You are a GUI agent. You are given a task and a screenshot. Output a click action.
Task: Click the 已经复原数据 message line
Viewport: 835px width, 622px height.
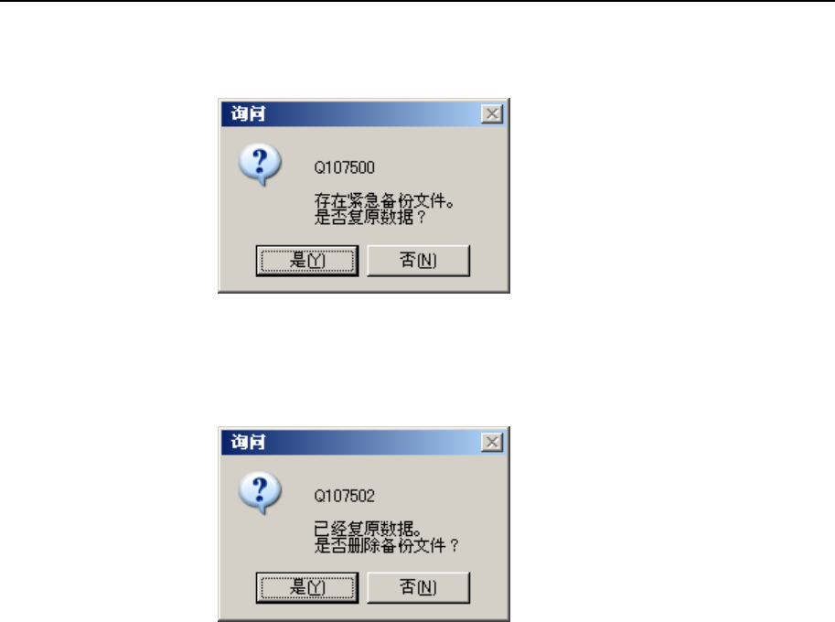pyautogui.click(x=368, y=529)
